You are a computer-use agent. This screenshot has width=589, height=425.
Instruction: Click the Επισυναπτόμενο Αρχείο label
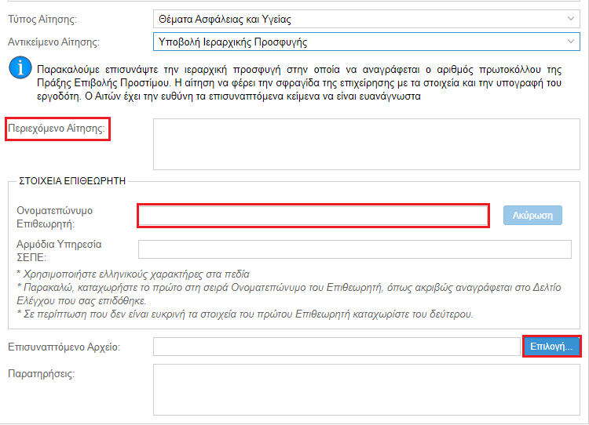[64, 347]
